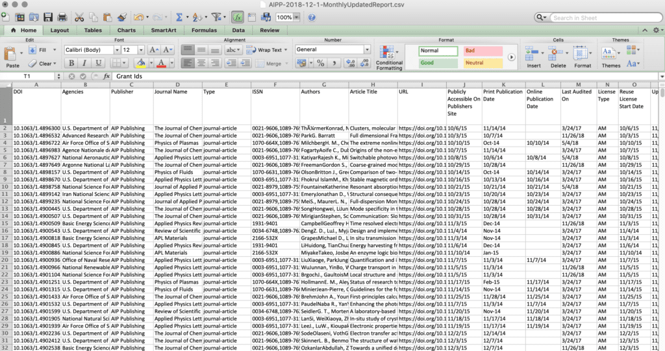Screen dimensions: 665x351
Task: Switch to the Charts tab
Action: 127,30
